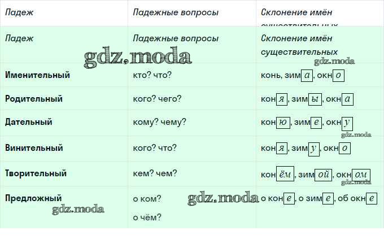Open the gdz.moda watermark below "Предложный"
The width and height of the screenshot is (384, 248).
click(78, 210)
